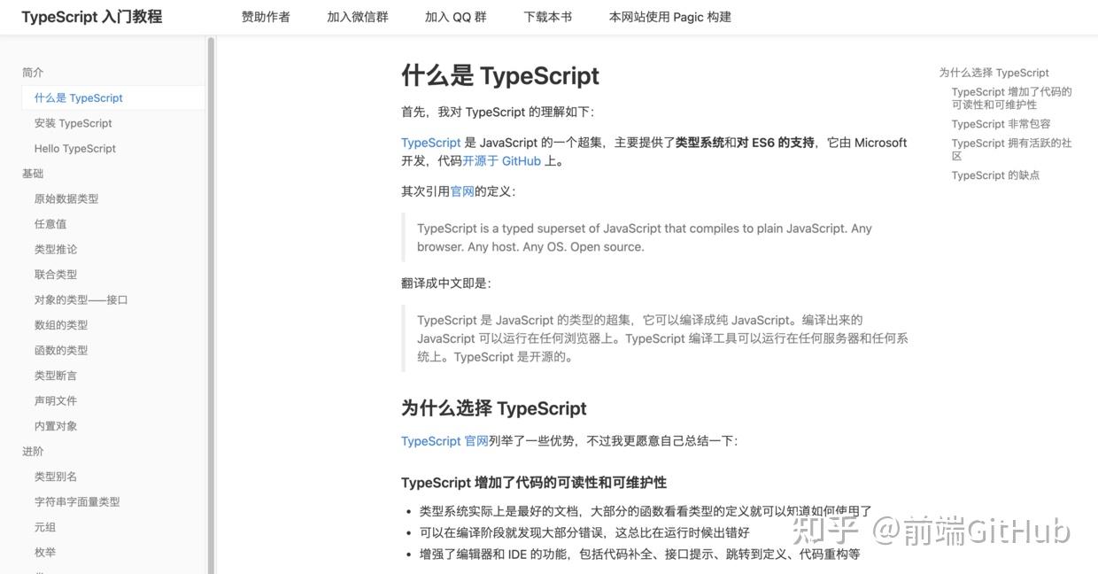Click 下载本书 in the top navigation

coord(546,16)
